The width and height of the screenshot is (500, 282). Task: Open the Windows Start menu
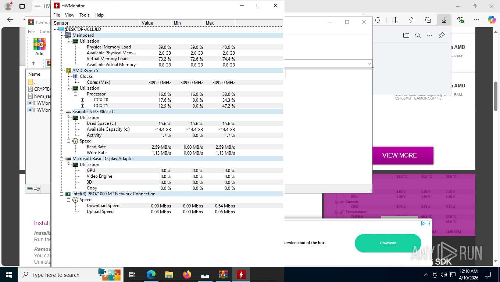[x=9, y=275]
